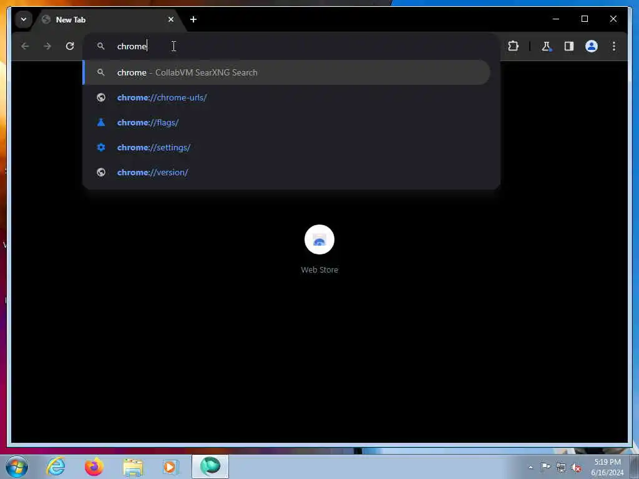The image size is (639, 479).
Task: Open Windows Media Player from taskbar
Action: [x=171, y=467]
